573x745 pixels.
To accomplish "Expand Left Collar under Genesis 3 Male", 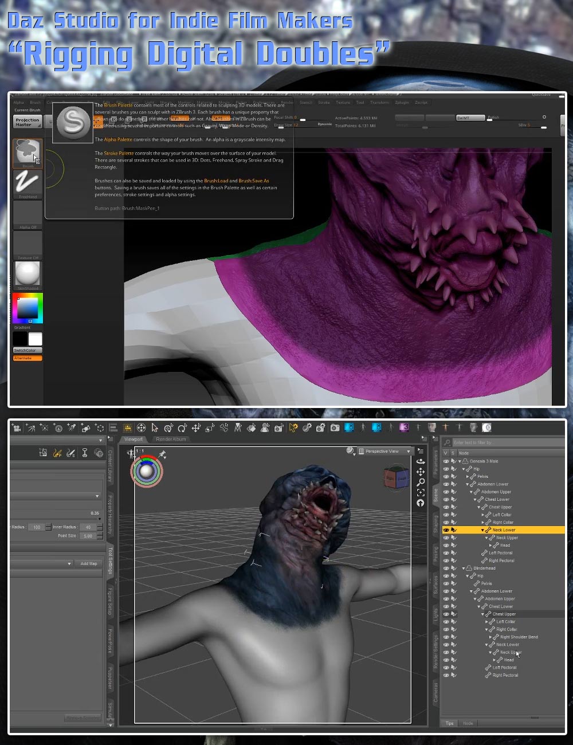I will (x=482, y=515).
